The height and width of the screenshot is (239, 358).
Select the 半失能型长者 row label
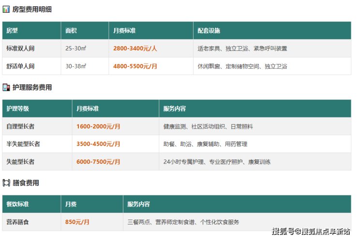(x=23, y=144)
